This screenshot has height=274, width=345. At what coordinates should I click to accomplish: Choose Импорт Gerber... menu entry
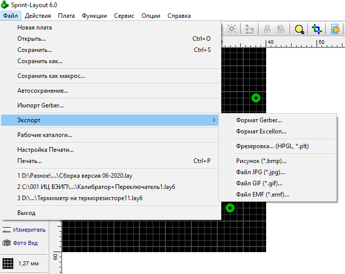pos(111,105)
